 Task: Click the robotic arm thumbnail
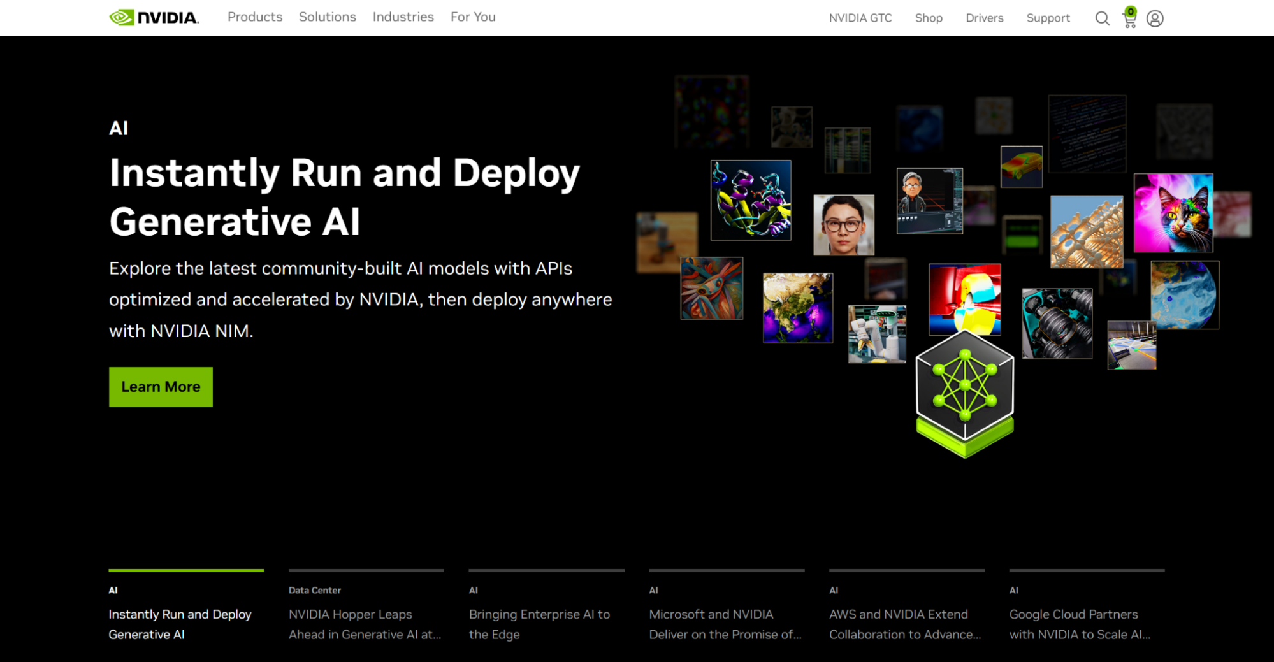[x=877, y=334]
